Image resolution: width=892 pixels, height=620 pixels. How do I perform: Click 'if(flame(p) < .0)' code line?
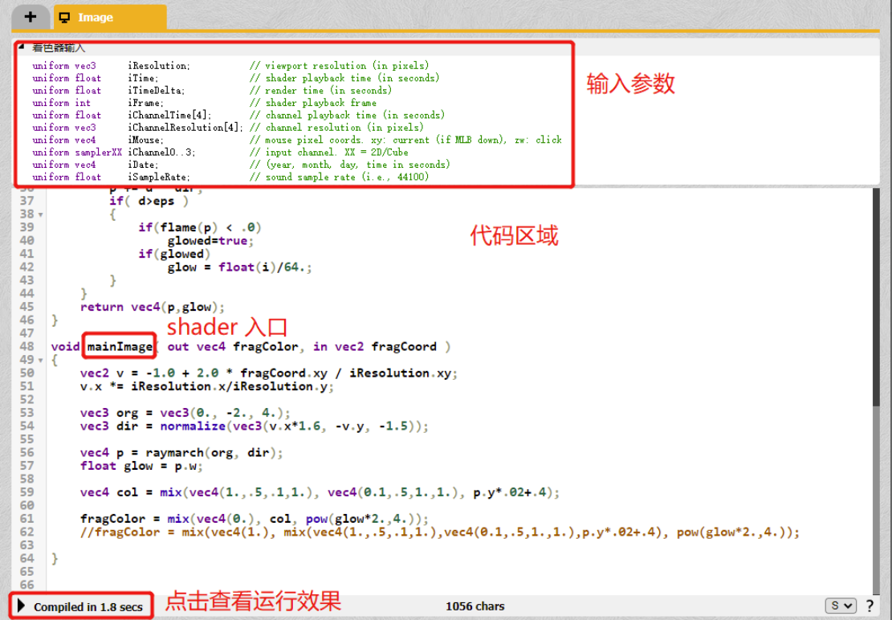[x=199, y=227]
